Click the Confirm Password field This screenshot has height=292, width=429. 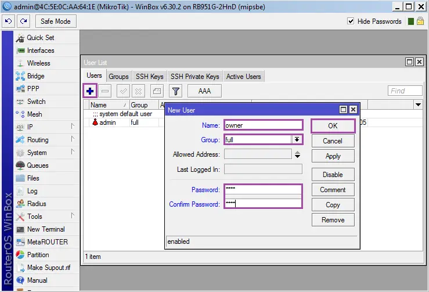point(263,204)
